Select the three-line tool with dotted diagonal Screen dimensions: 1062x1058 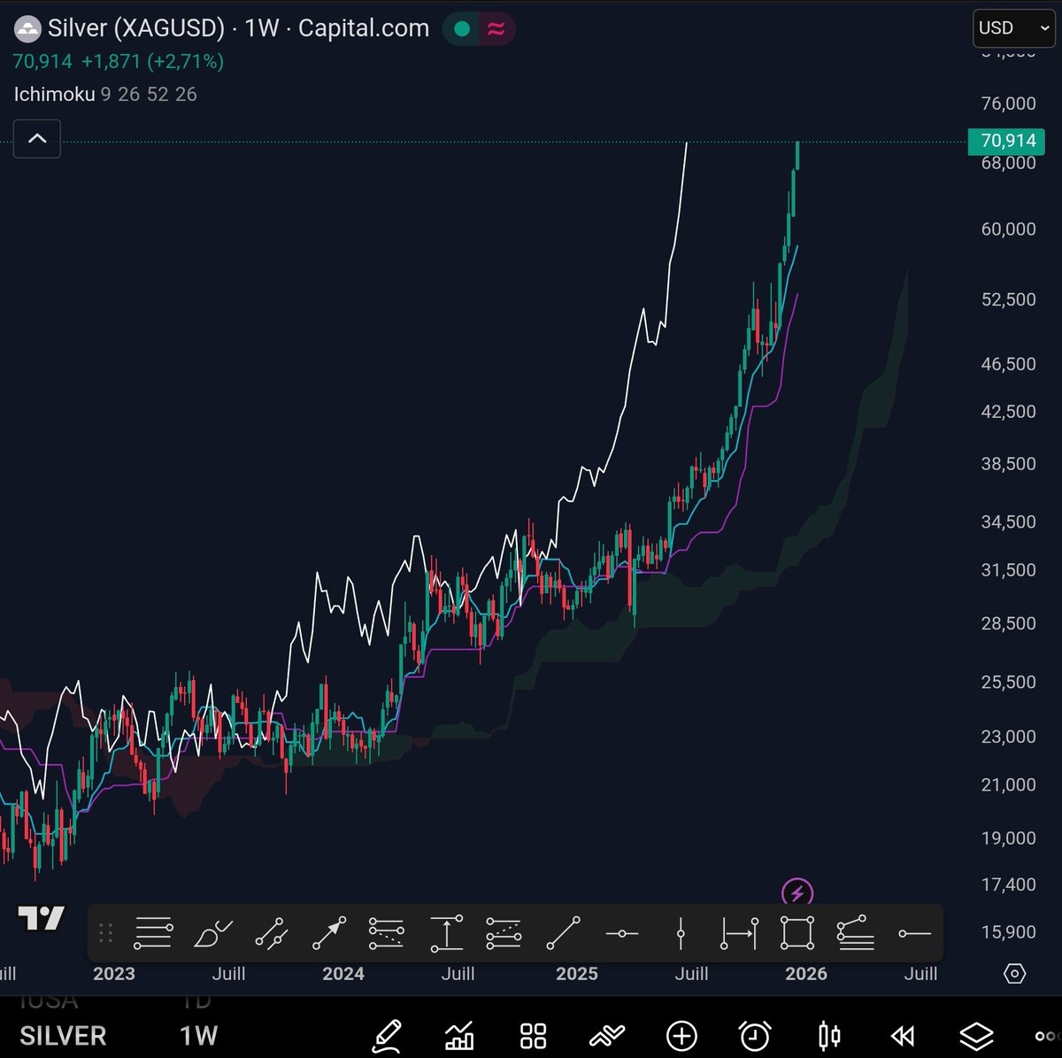(387, 932)
